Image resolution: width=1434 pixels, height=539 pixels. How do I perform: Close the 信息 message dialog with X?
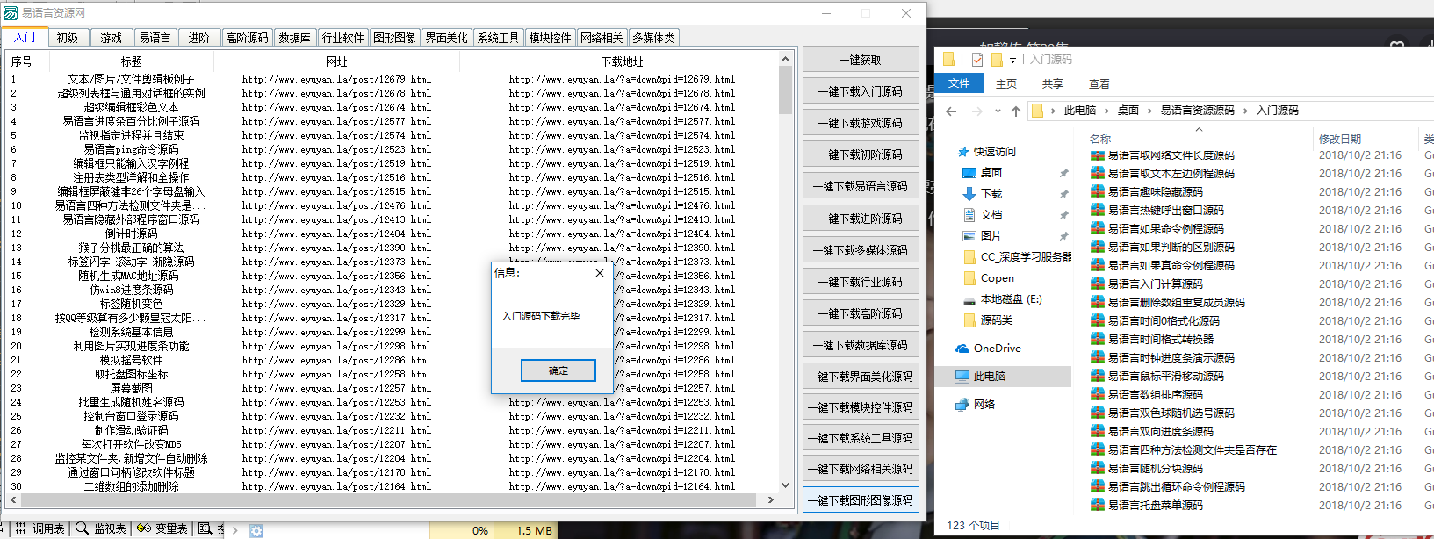click(x=599, y=273)
